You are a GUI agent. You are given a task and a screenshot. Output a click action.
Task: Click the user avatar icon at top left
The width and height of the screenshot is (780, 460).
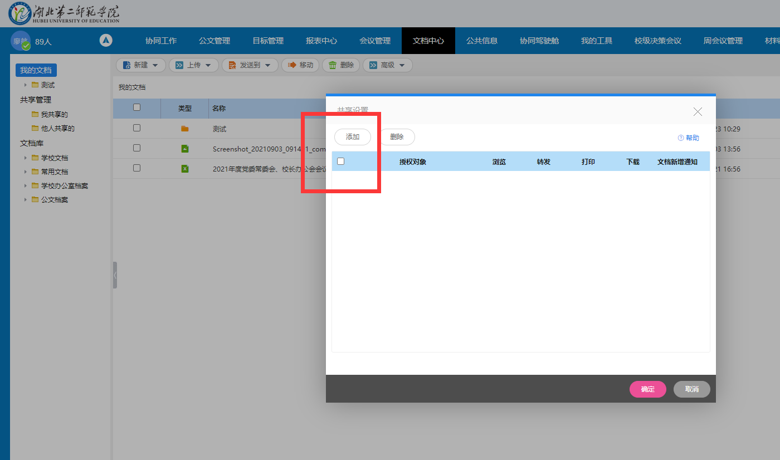pos(21,41)
